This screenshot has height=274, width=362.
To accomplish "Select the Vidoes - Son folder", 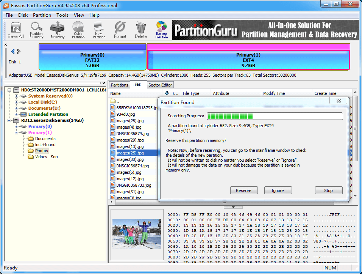I will tap(43, 157).
